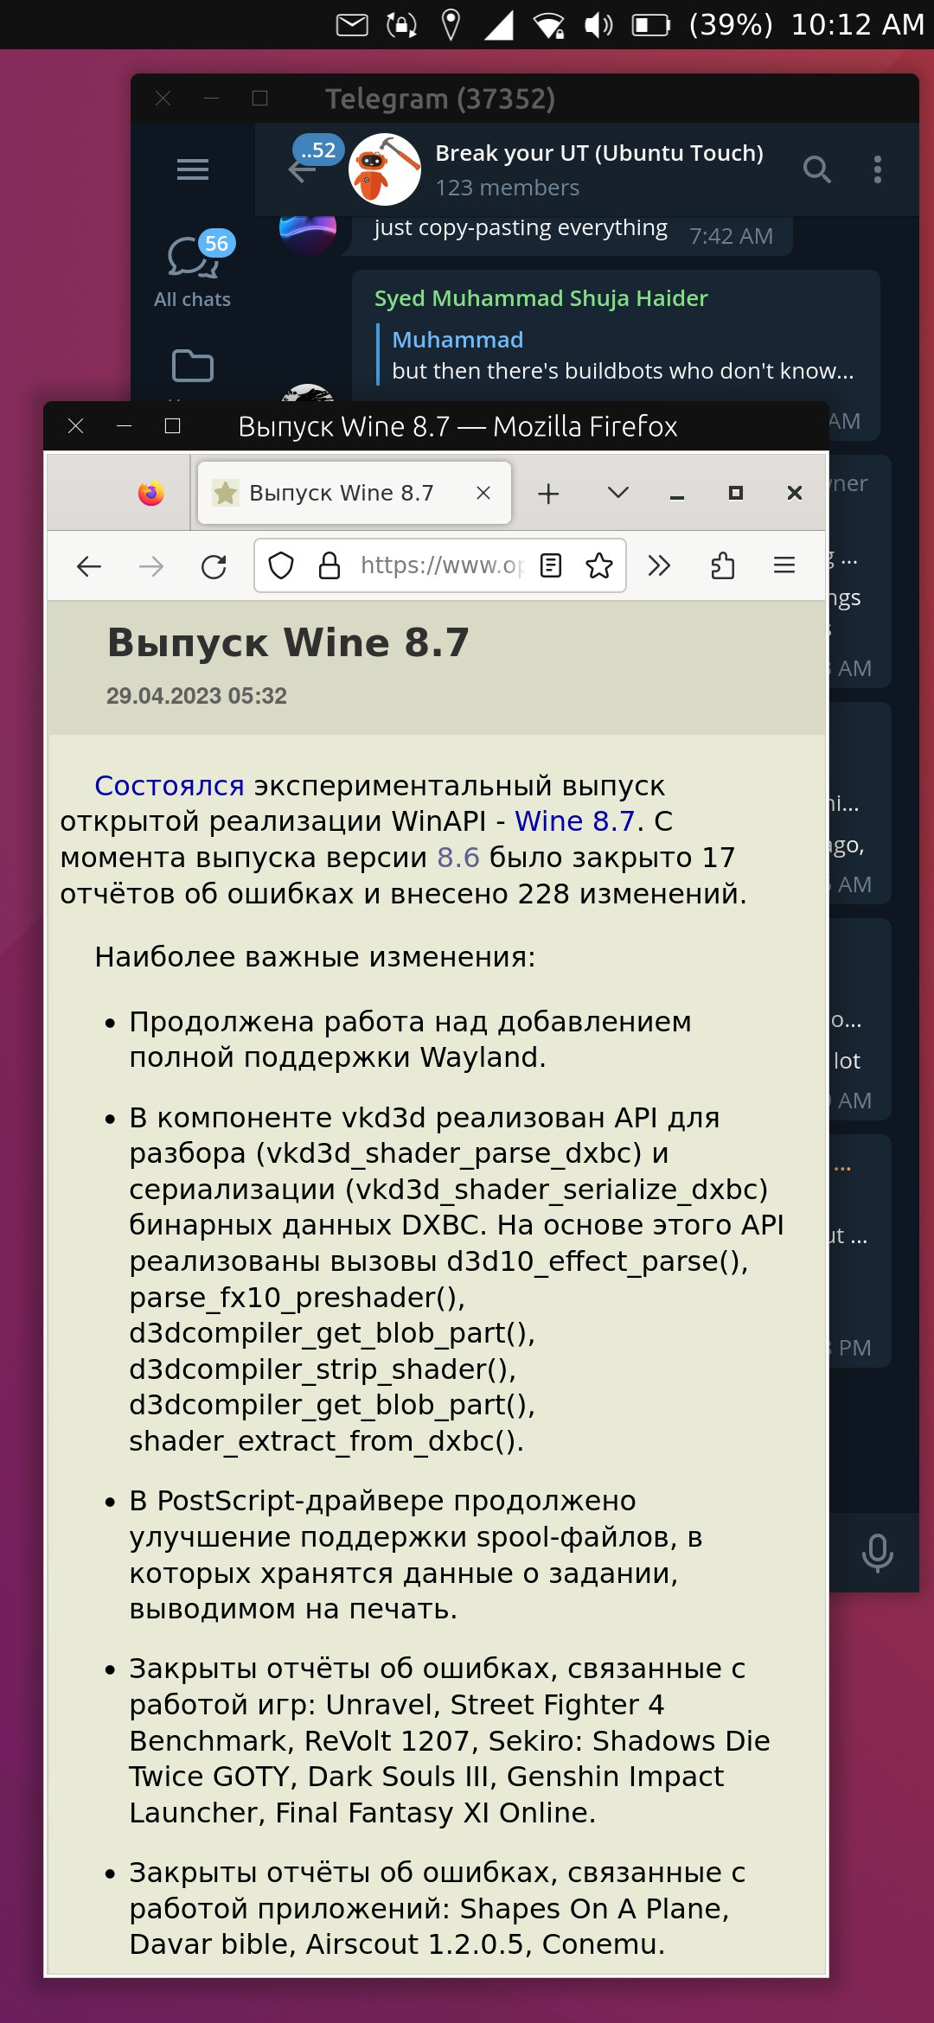Click the mail icon in the status bar

pos(352,25)
